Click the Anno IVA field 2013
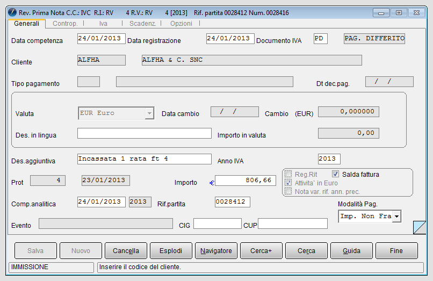 click(x=329, y=159)
